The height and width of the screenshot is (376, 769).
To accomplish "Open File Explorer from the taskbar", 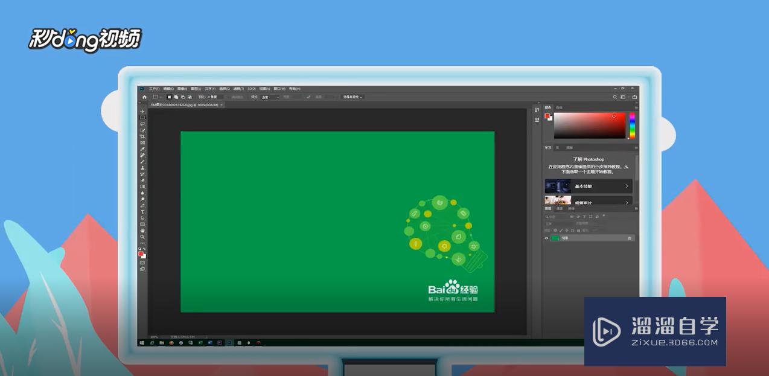I will coord(162,343).
